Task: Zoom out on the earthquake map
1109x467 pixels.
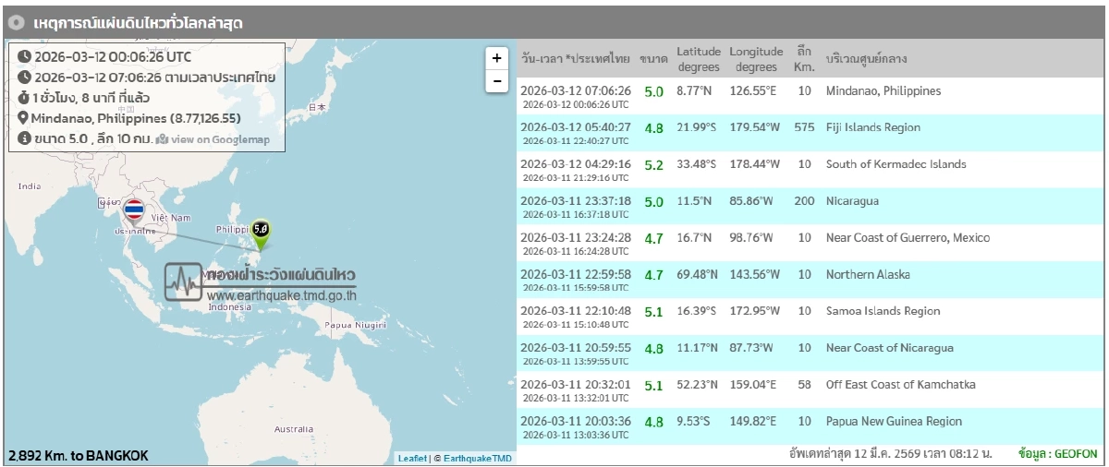Action: pyautogui.click(x=496, y=81)
